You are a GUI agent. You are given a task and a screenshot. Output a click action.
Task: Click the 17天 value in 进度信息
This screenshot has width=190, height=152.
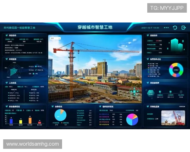click(160, 53)
